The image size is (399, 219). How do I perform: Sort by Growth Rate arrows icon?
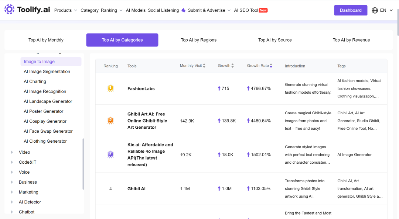click(x=271, y=66)
